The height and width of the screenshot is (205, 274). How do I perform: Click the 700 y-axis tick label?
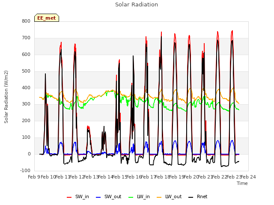[x=26, y=38]
